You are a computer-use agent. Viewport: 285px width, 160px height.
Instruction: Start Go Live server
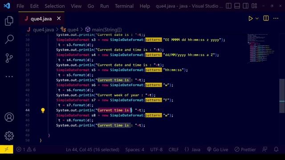point(217,149)
